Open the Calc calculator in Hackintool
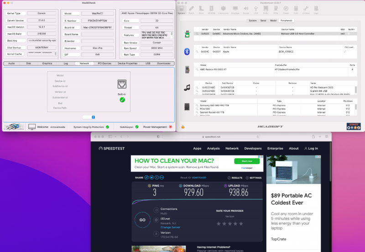365x252 pixels. tap(296, 10)
